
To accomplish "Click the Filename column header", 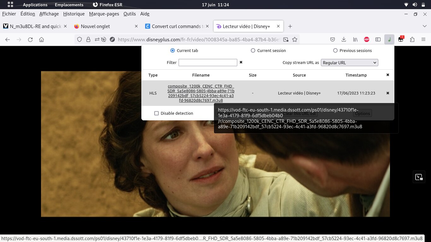I will click(x=201, y=75).
